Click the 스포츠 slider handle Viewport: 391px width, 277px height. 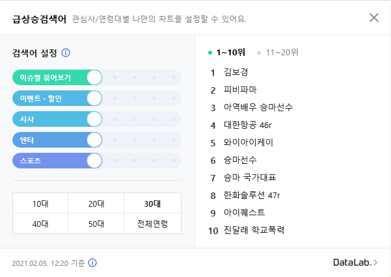(94, 161)
